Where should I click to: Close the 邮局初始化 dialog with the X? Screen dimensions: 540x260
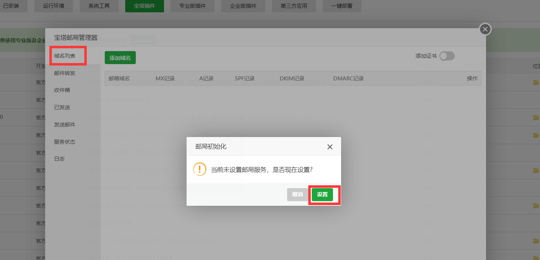point(330,147)
